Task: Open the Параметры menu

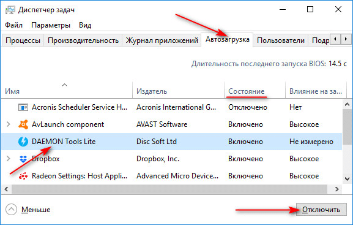Action: [x=51, y=25]
